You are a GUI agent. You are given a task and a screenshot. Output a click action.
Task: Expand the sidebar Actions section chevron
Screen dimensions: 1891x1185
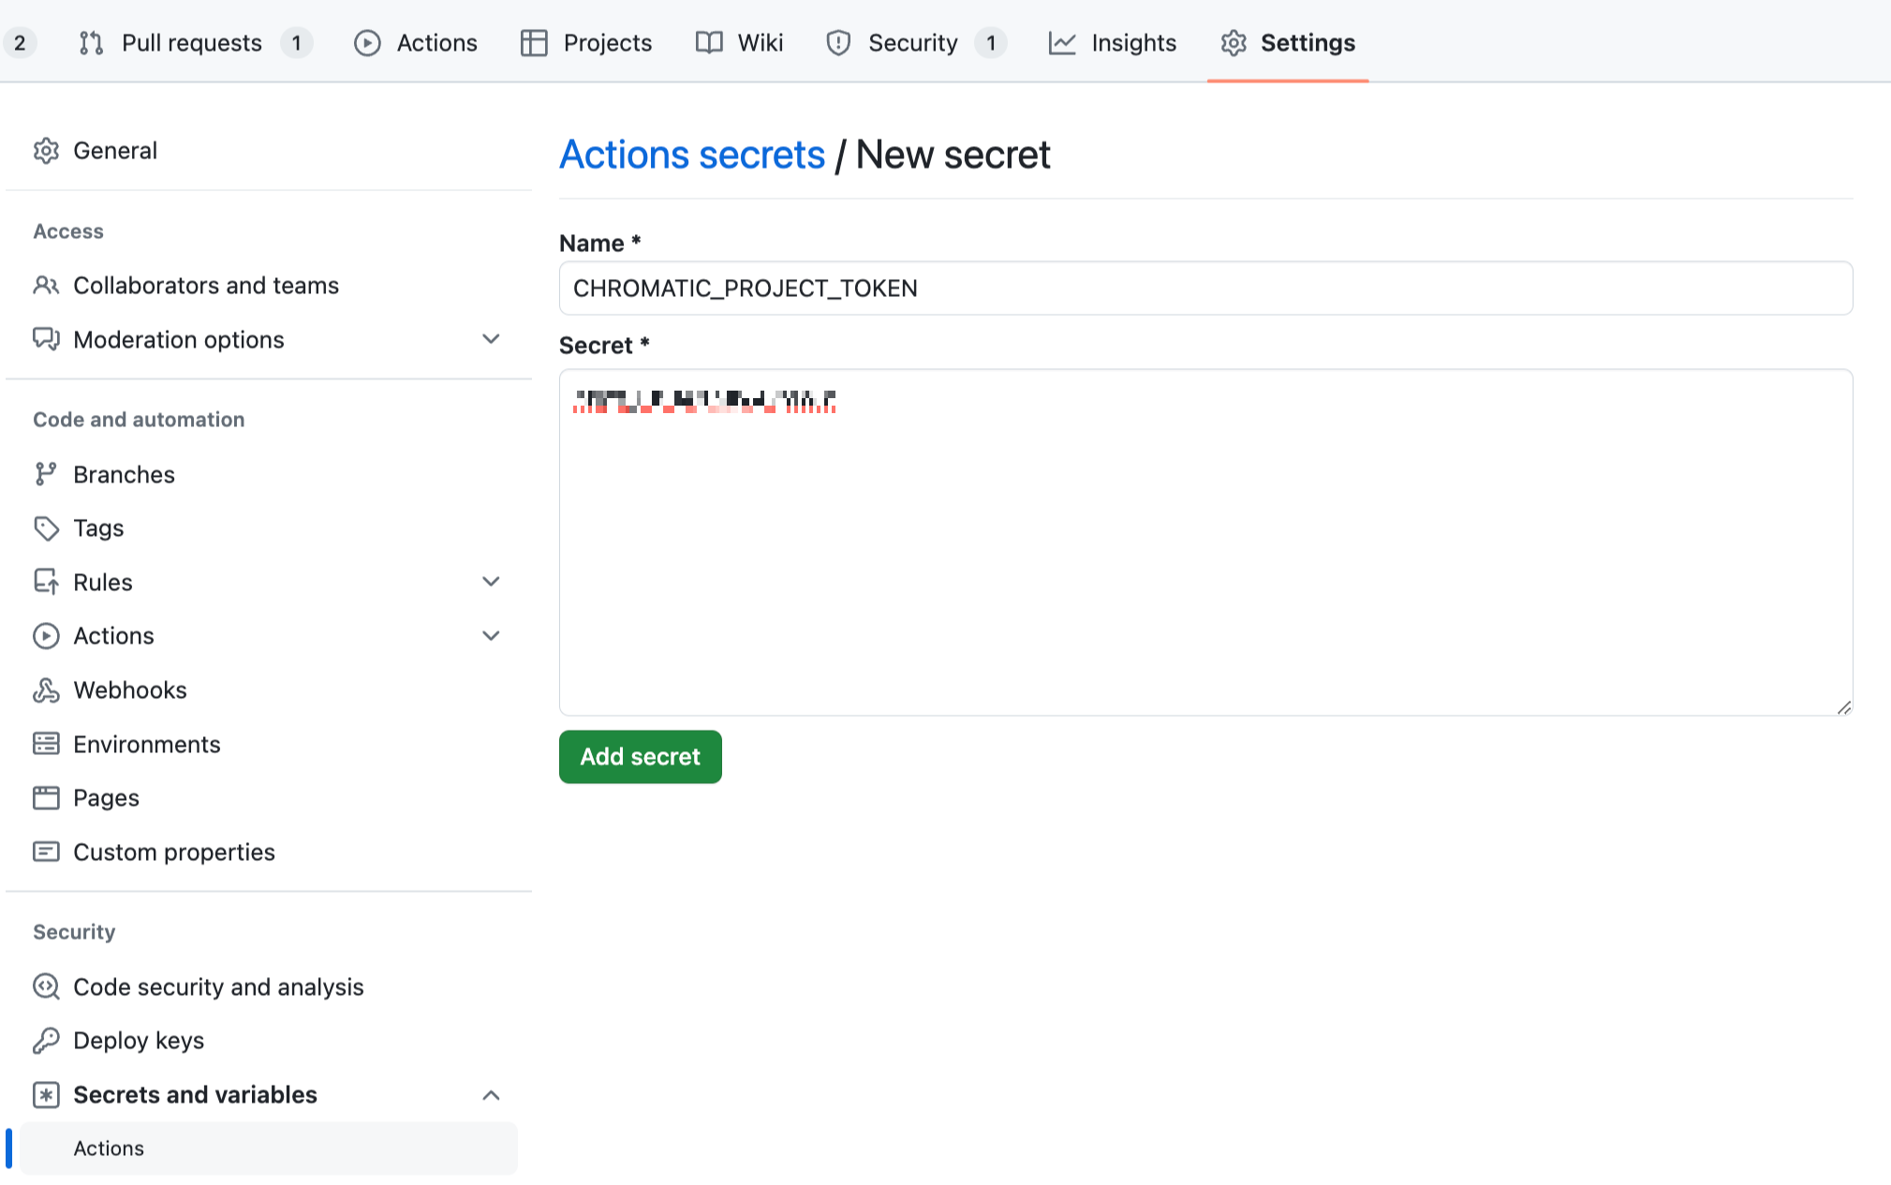(x=491, y=636)
